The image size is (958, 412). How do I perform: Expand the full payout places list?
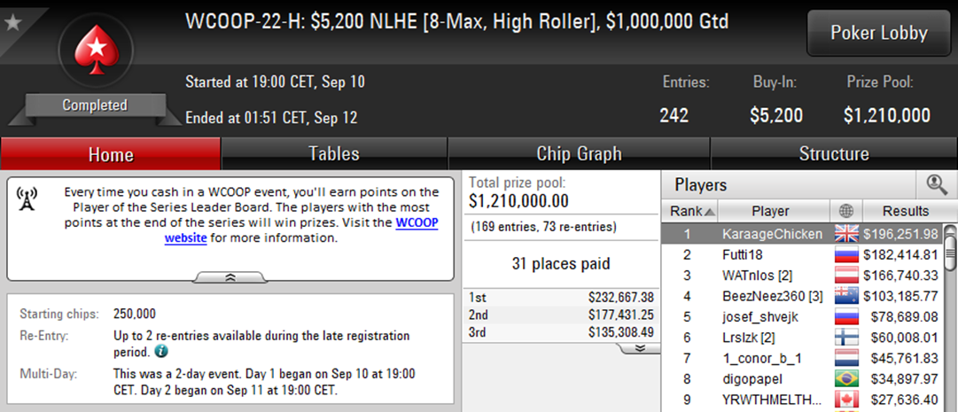[638, 349]
